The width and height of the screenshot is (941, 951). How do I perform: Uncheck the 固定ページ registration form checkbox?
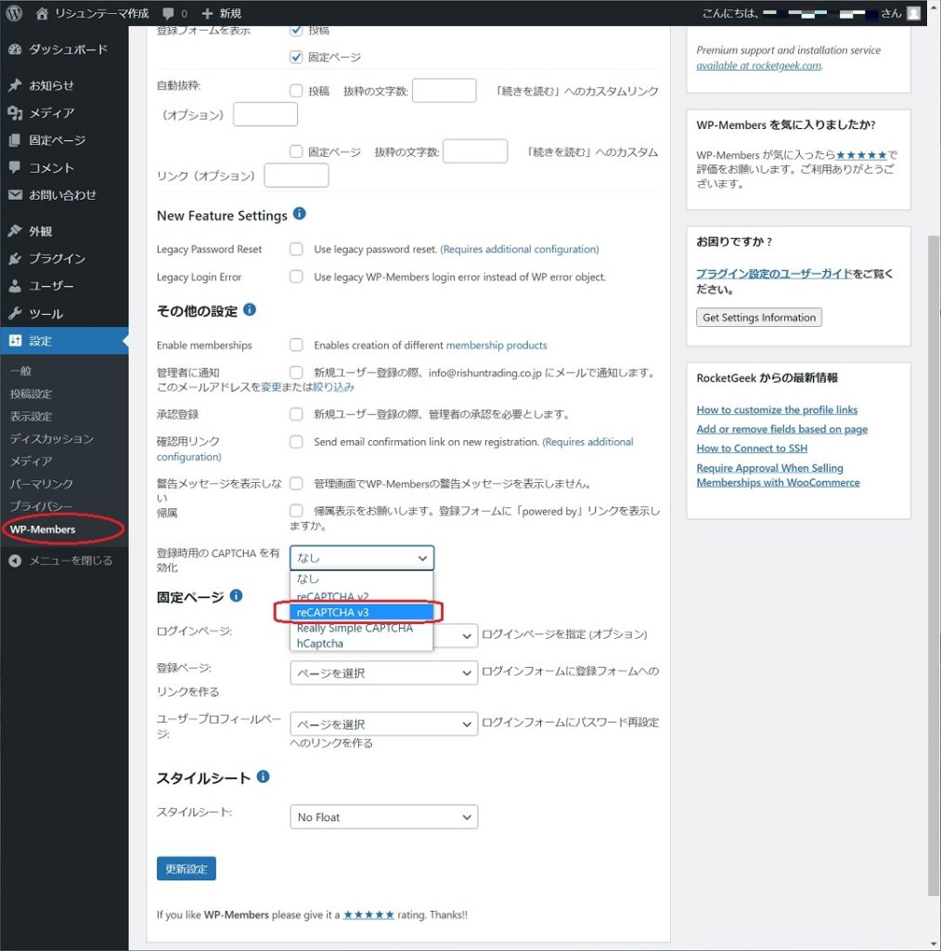pyautogui.click(x=296, y=57)
